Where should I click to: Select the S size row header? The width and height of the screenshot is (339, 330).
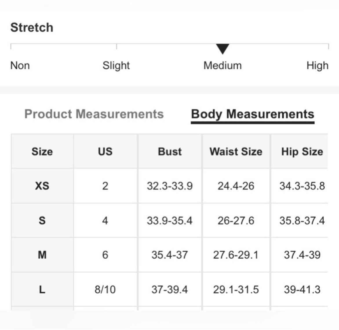[x=42, y=220]
